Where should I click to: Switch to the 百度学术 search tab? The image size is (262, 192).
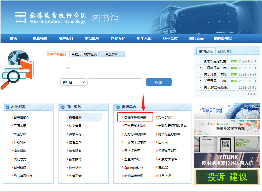point(111,54)
